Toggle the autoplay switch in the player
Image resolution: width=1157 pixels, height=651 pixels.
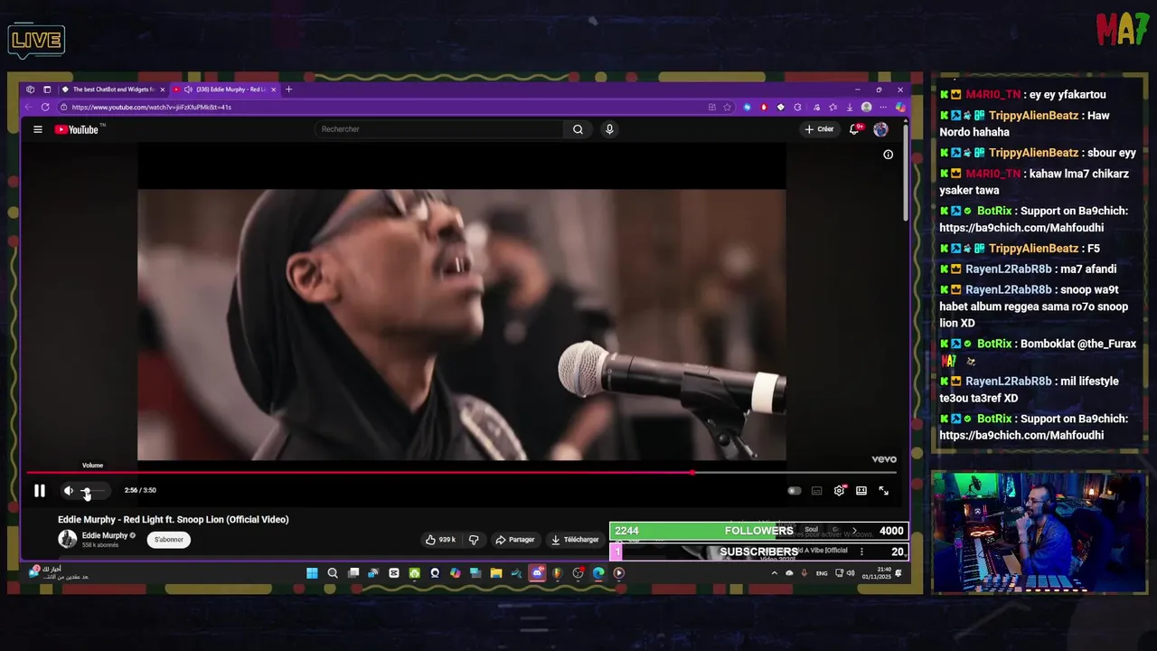[x=794, y=491]
